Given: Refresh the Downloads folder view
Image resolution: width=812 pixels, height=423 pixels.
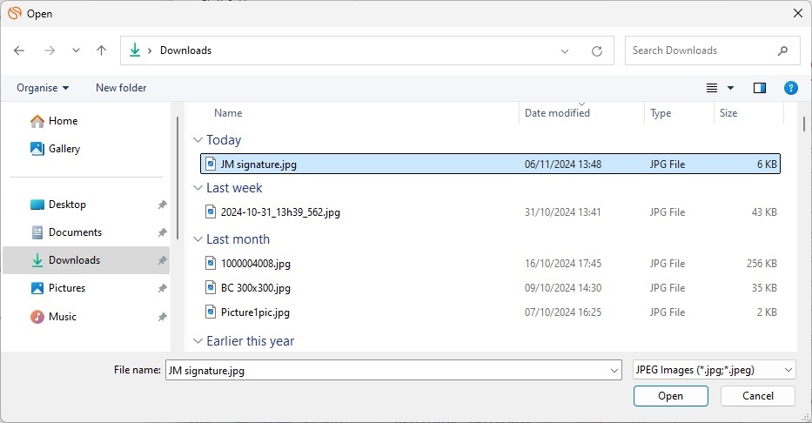Looking at the screenshot, I should pyautogui.click(x=596, y=50).
